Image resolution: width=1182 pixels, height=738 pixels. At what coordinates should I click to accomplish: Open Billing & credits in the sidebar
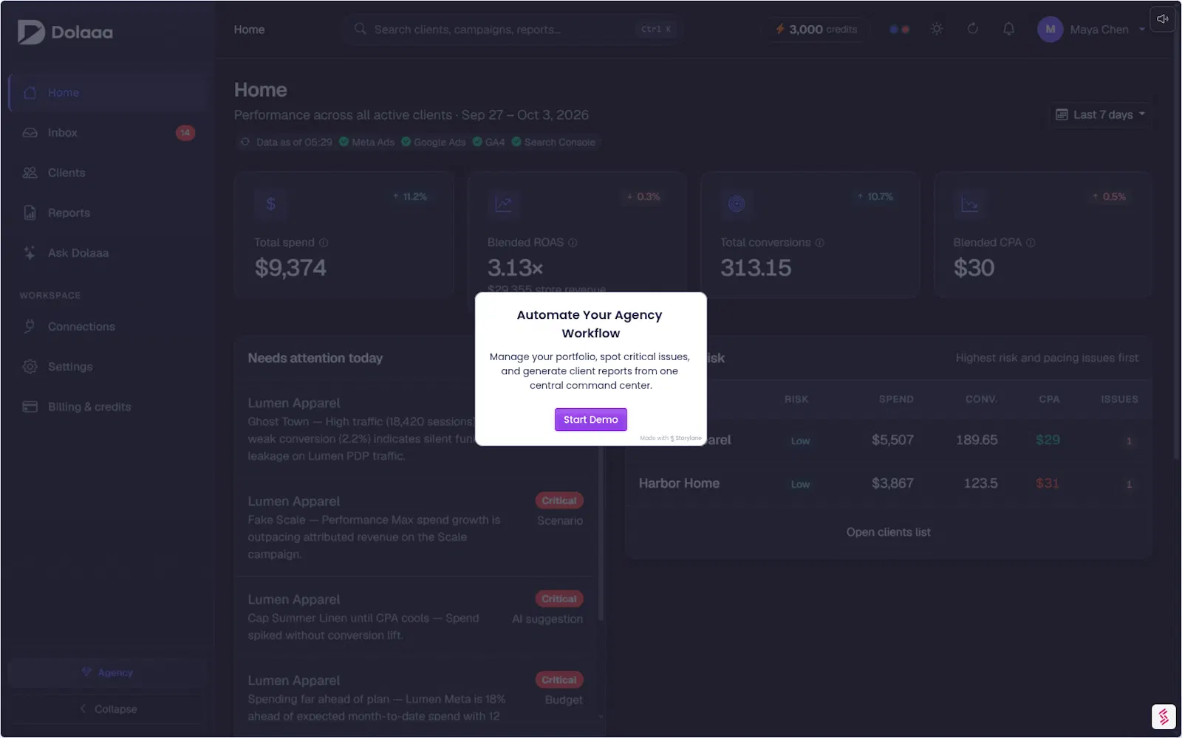[108, 407]
